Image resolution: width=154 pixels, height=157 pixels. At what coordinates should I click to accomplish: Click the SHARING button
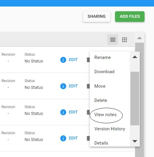96,16
